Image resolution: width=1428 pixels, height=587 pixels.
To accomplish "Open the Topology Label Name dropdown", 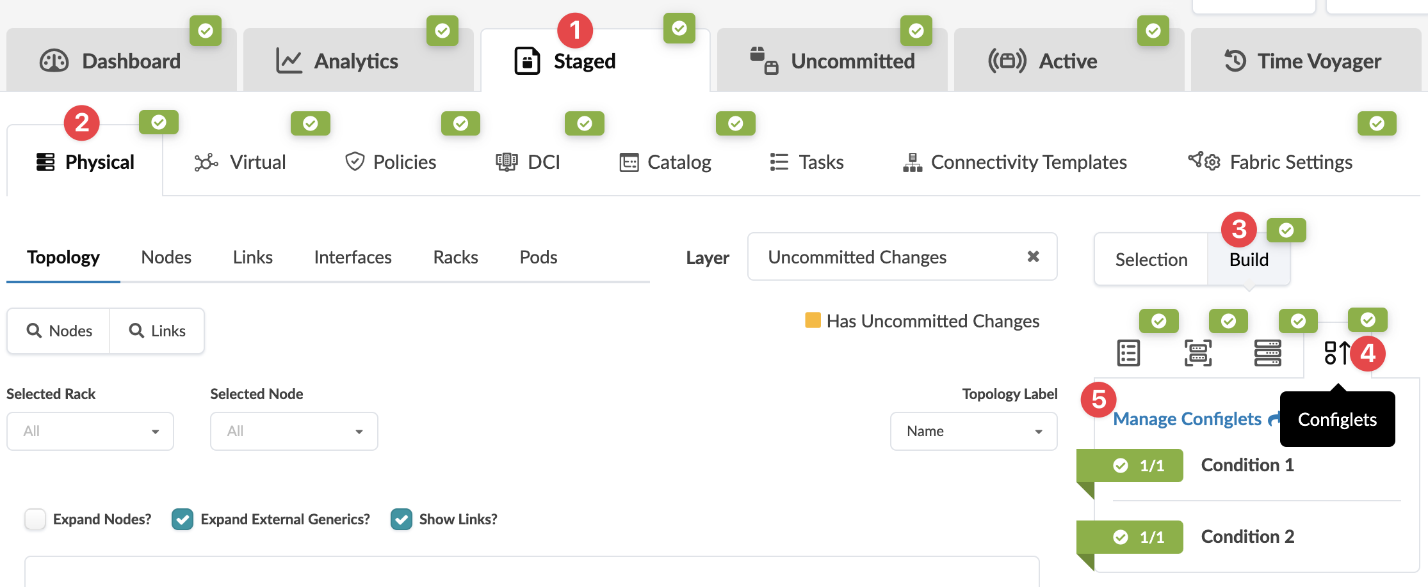I will point(973,432).
